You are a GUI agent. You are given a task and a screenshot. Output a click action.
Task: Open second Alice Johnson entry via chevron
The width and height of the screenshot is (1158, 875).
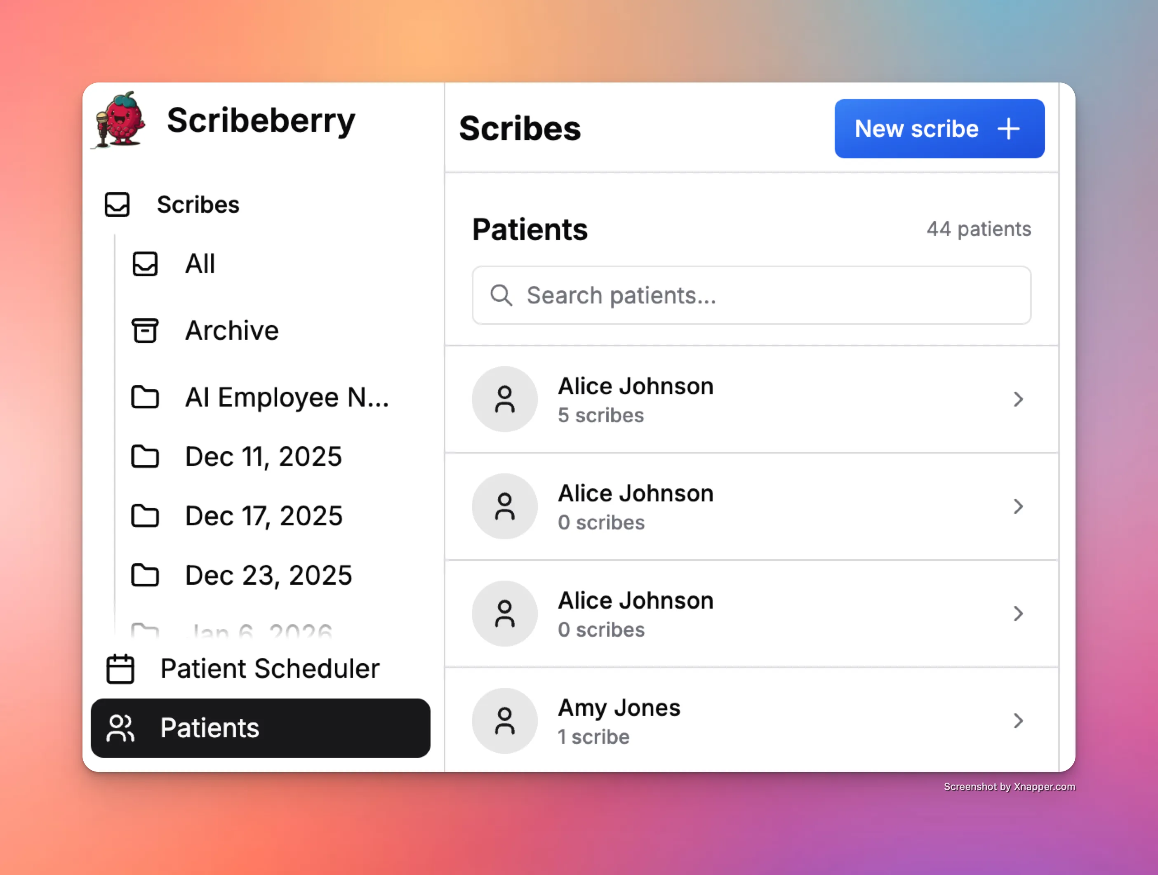(x=1018, y=506)
